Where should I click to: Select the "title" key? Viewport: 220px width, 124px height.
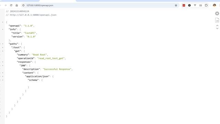[x=16, y=33]
